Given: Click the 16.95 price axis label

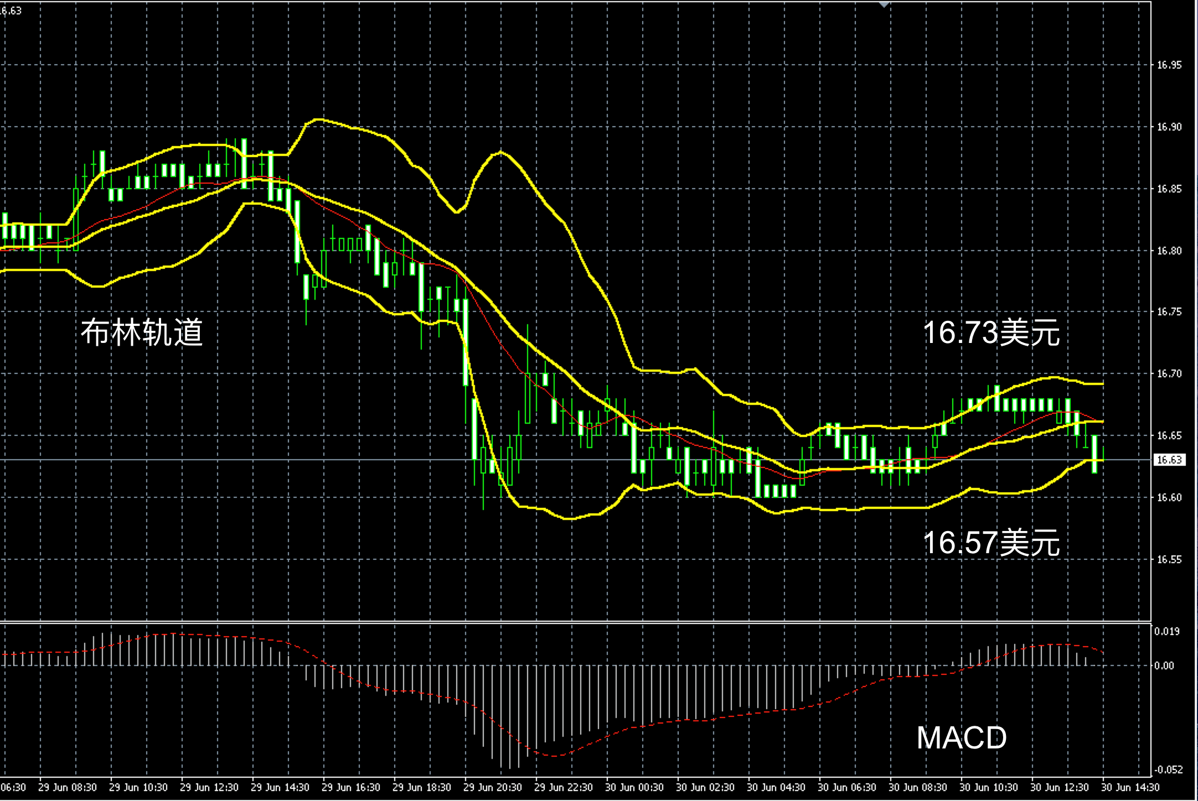Looking at the screenshot, I should pos(1169,65).
